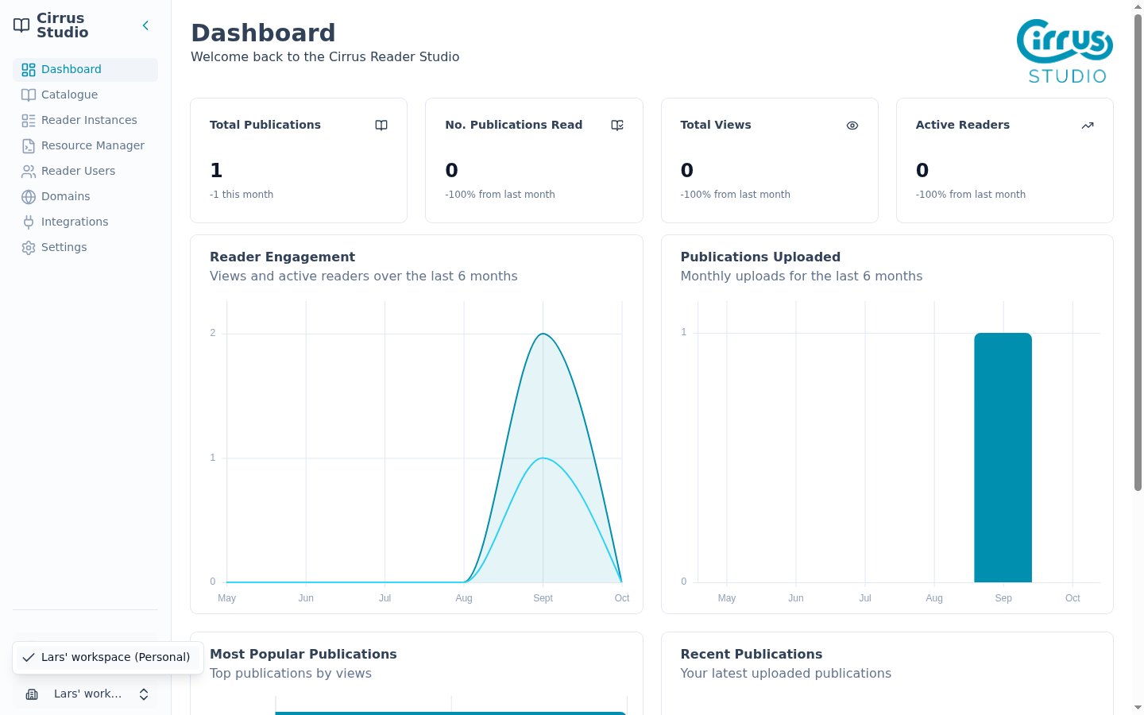Image resolution: width=1144 pixels, height=715 pixels.
Task: Collapse the sidebar with the chevron arrow
Action: coord(145,25)
